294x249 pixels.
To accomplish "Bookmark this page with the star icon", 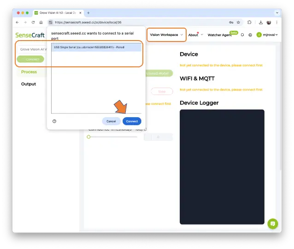I will (238, 22).
